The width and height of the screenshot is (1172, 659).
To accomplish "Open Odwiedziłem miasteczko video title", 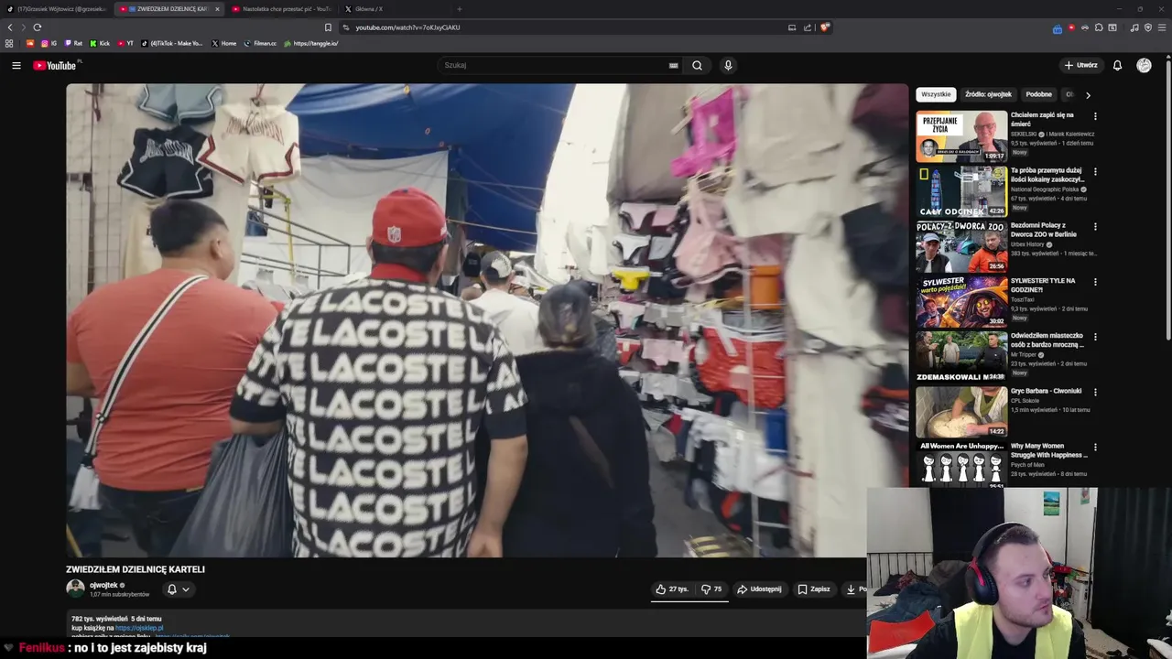I will pos(1047,340).
